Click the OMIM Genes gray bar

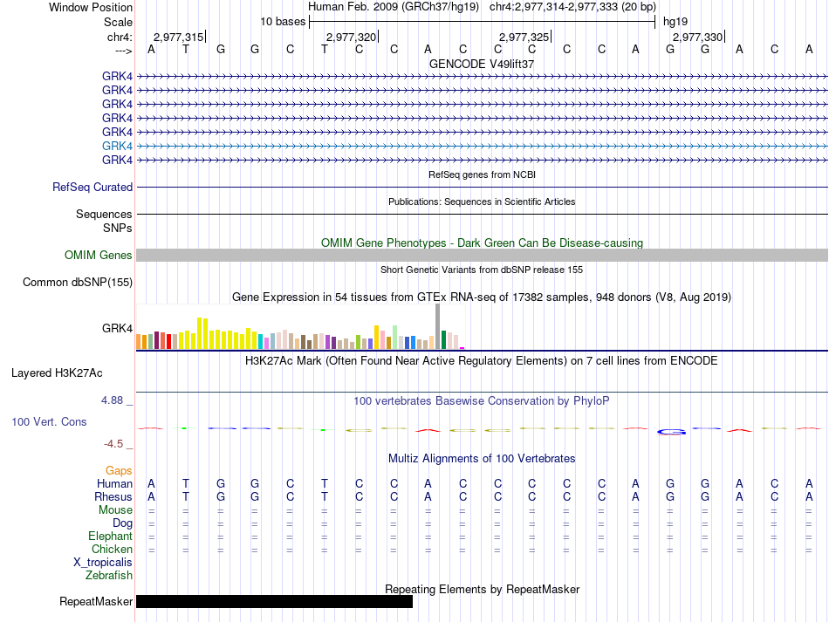483,256
